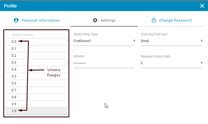Click the Personal Information person icon

pos(16,20)
